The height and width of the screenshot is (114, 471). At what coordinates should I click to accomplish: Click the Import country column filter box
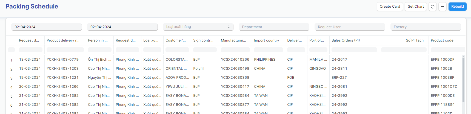268,50
